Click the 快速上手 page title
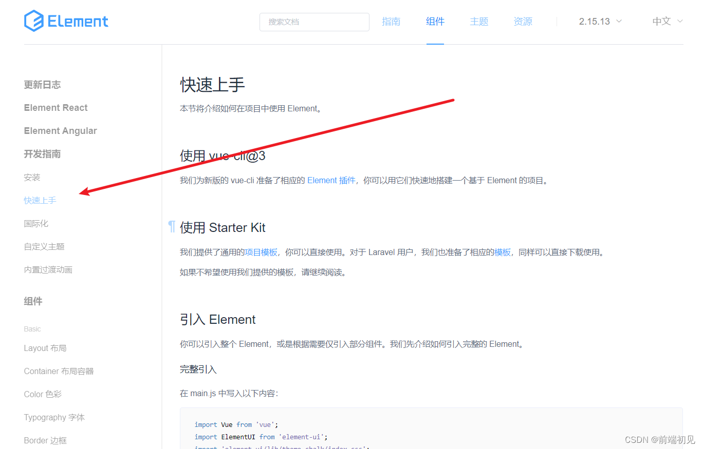Image resolution: width=703 pixels, height=449 pixels. (212, 85)
